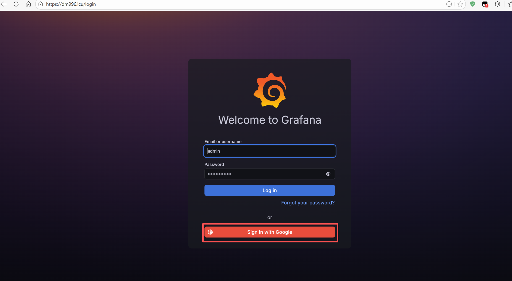512x281 pixels.
Task: Open the ellipsis menu in the toolbar
Action: pos(449,4)
